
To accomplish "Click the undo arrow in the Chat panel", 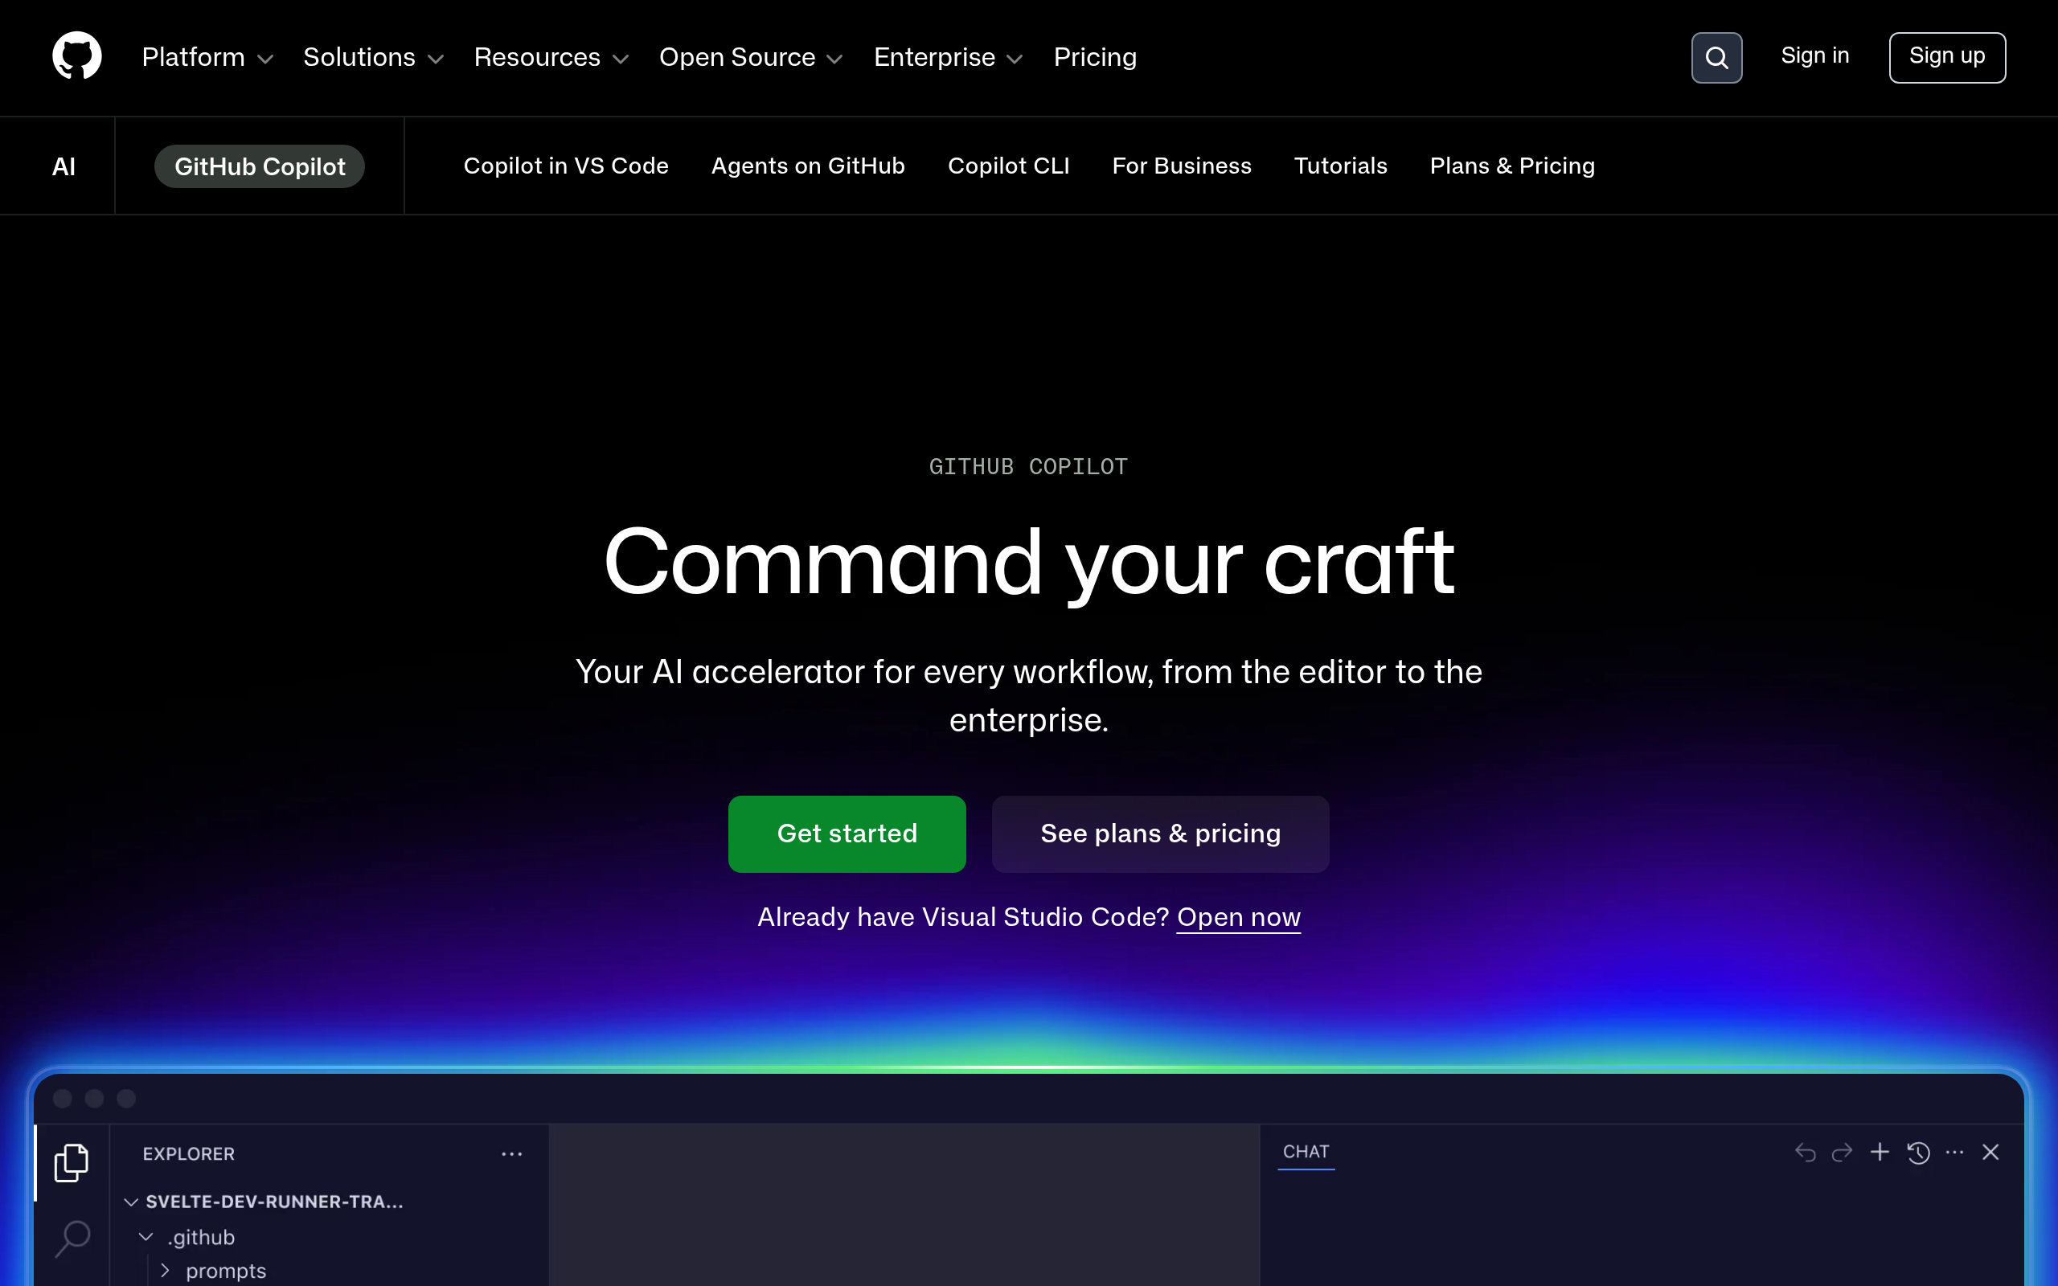I will tap(1805, 1152).
